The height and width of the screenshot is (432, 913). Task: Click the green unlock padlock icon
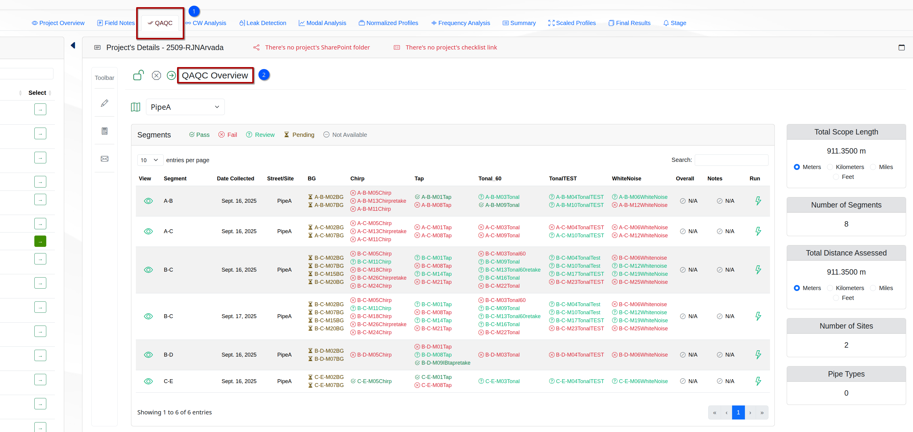coord(138,75)
